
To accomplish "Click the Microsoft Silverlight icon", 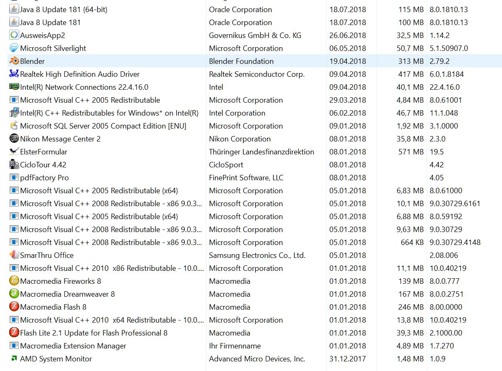I will click(x=14, y=48).
